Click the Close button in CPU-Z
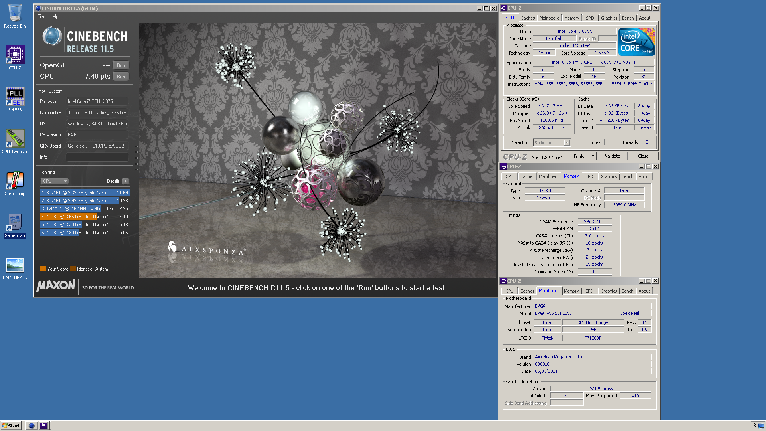The width and height of the screenshot is (766, 431). [643, 156]
